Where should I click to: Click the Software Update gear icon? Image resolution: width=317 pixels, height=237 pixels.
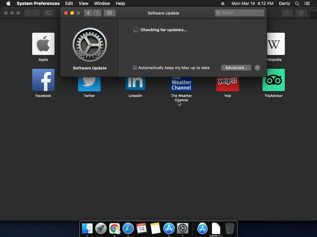[90, 45]
